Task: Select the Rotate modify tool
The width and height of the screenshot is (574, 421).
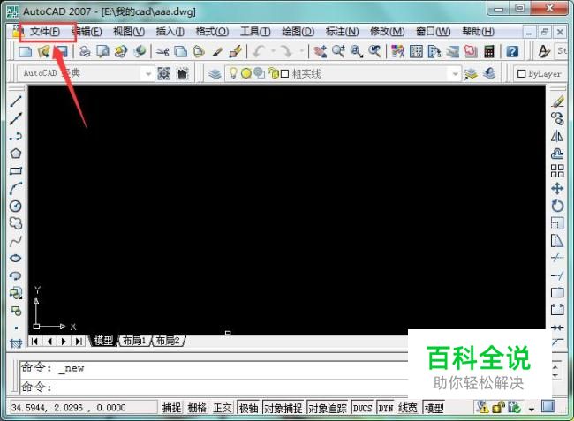Action: (557, 206)
